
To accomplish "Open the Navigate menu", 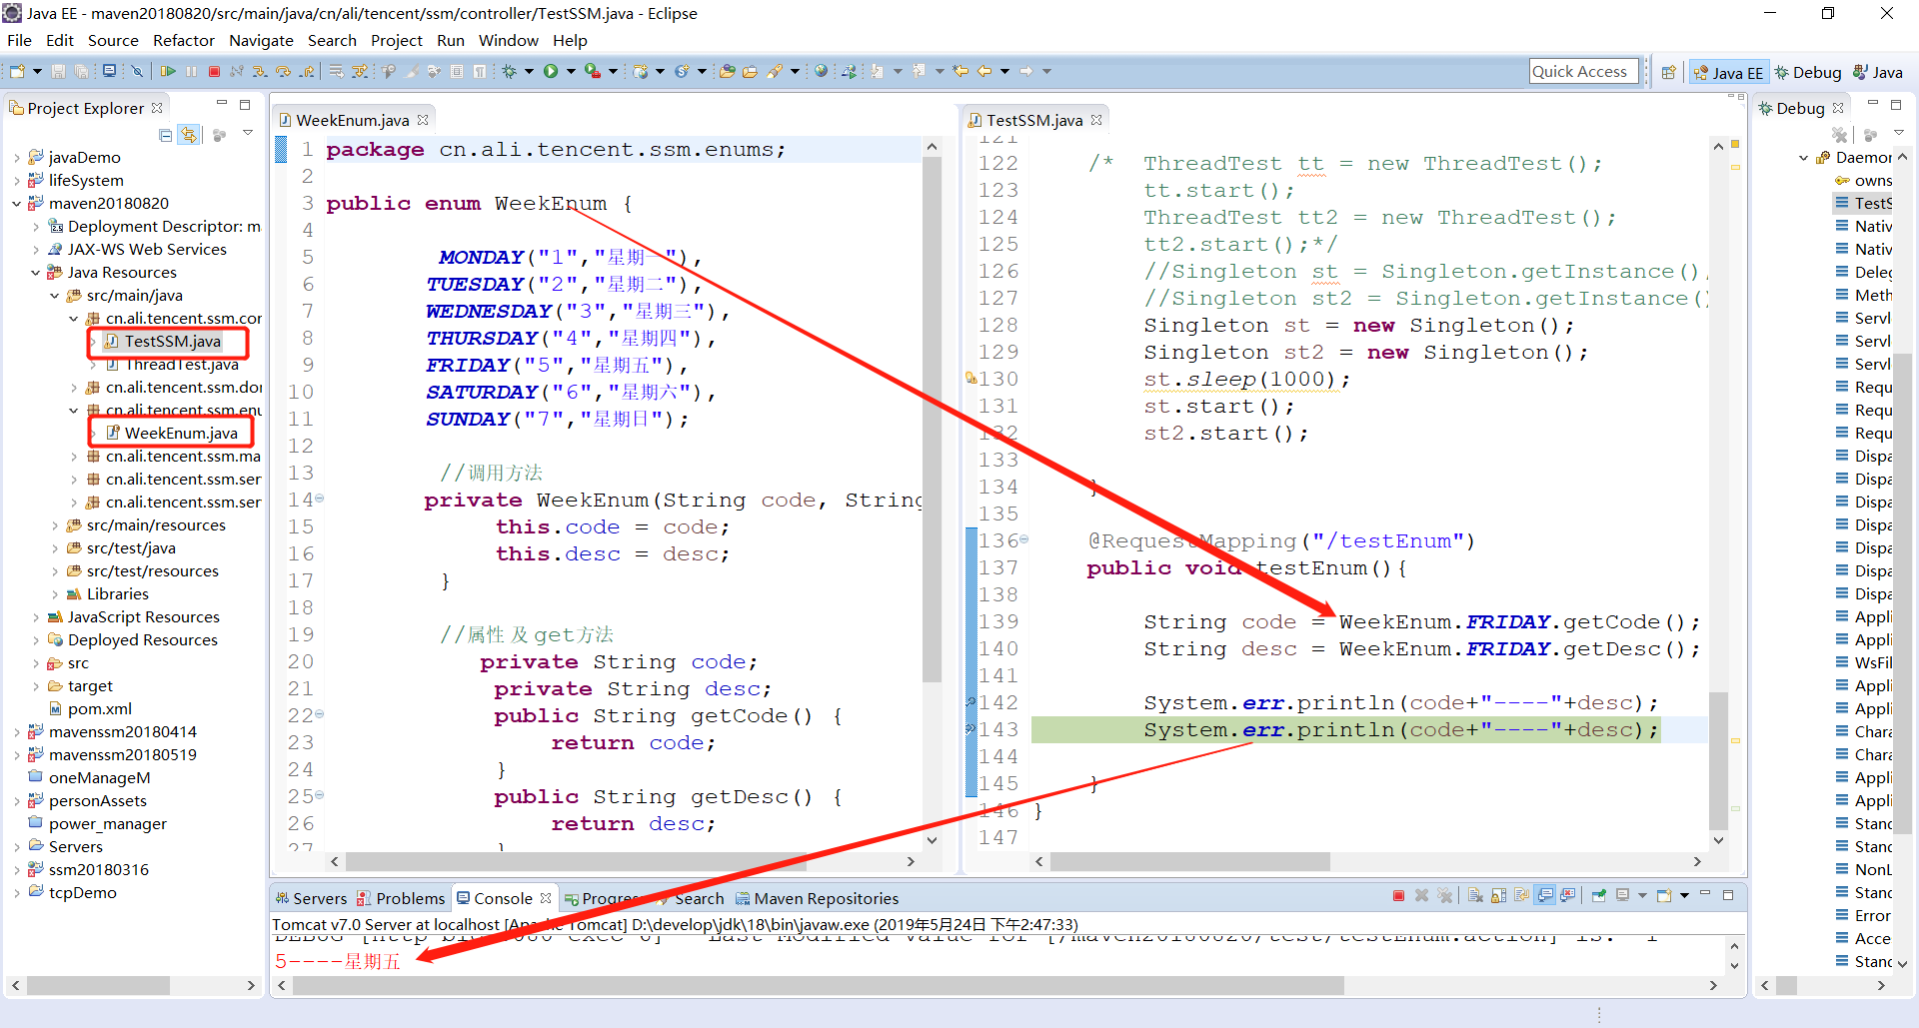I will coord(261,40).
